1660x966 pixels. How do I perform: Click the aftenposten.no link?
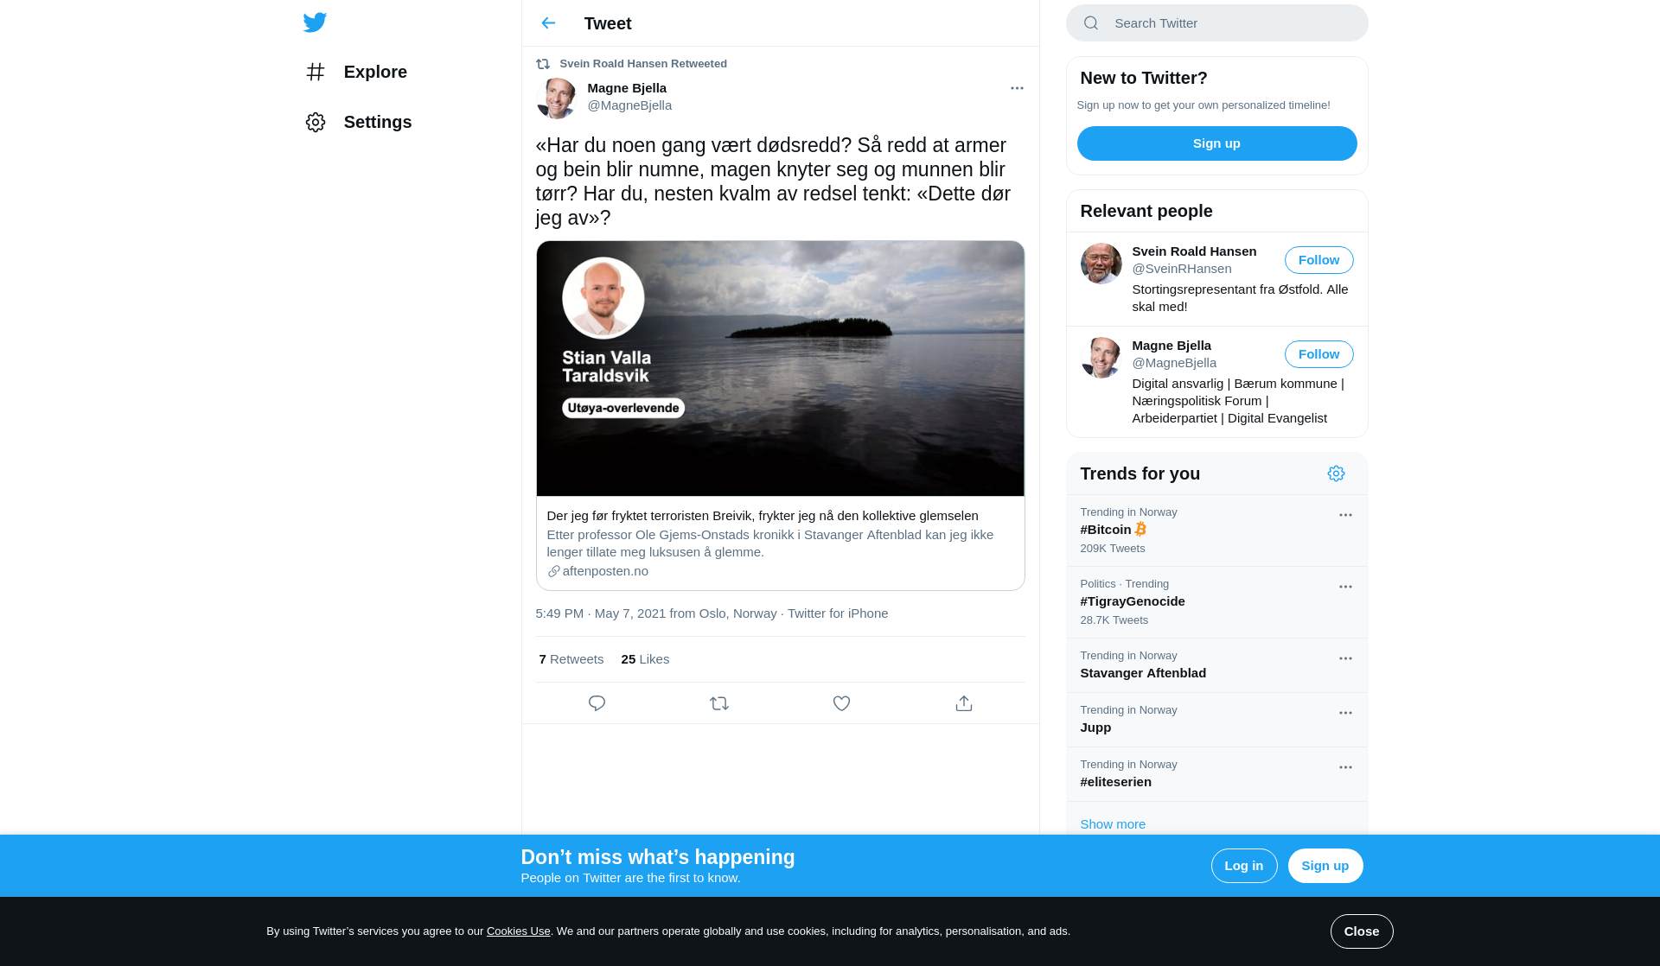tap(605, 571)
